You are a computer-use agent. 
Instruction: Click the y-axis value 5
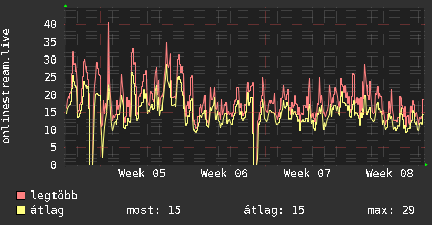[x=53, y=148]
